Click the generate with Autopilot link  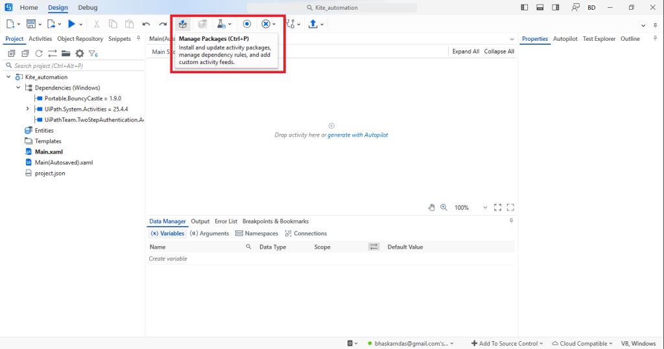tap(357, 135)
